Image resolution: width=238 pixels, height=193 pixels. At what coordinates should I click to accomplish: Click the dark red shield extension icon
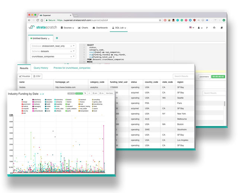pyautogui.click(x=194, y=20)
